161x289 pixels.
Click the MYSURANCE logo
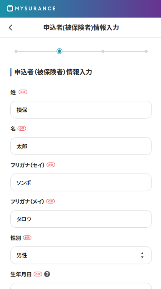pos(31,8)
